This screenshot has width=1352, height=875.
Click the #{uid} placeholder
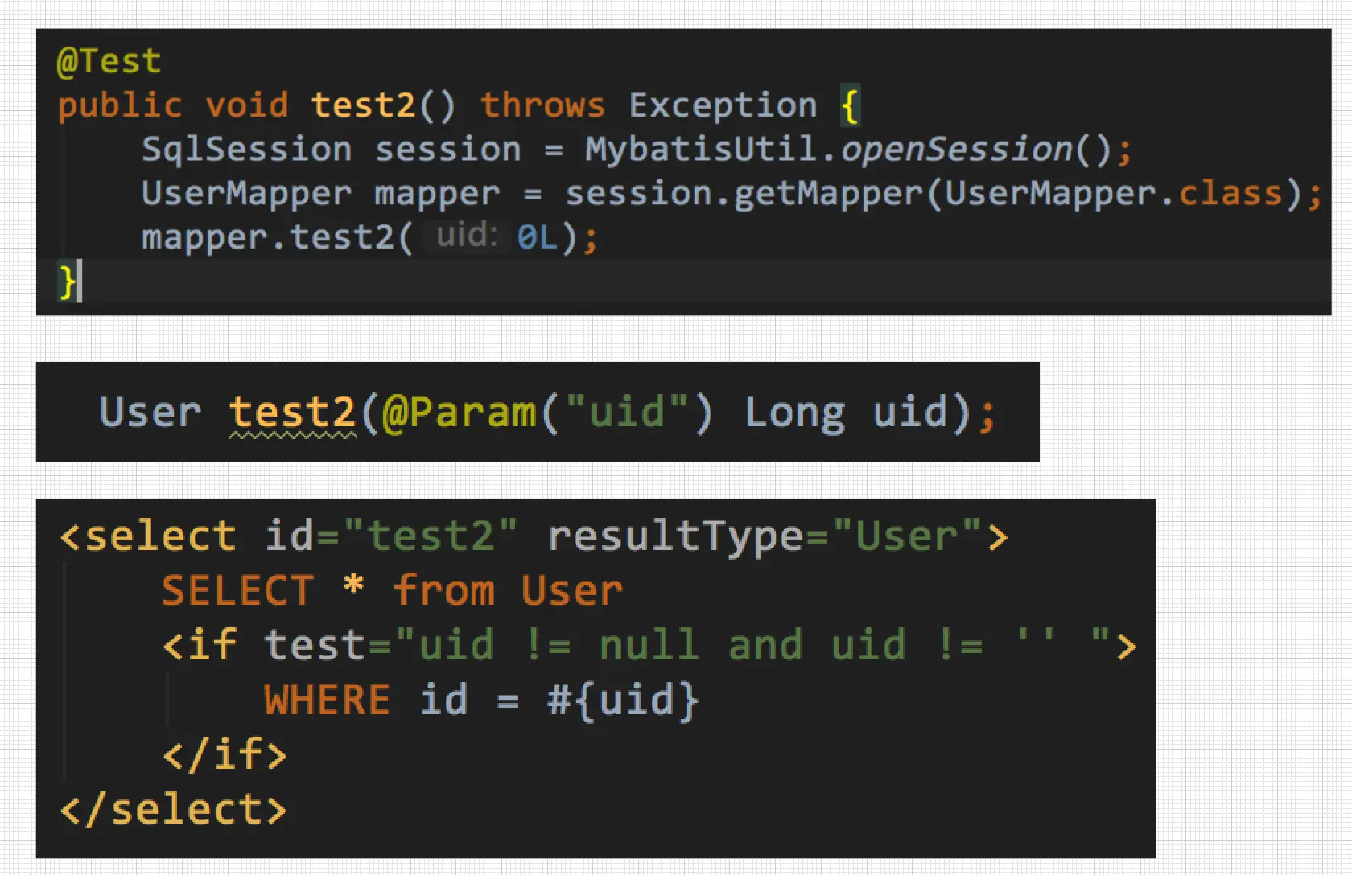pyautogui.click(x=623, y=700)
